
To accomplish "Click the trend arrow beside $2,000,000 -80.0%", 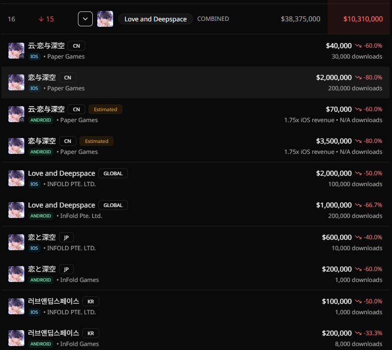I will [358, 77].
